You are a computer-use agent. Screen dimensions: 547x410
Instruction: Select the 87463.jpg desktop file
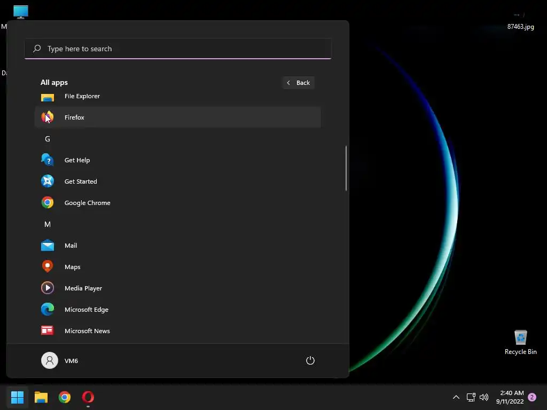520,22
